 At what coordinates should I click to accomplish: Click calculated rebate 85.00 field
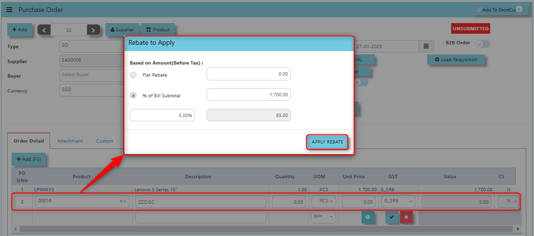pyautogui.click(x=248, y=116)
